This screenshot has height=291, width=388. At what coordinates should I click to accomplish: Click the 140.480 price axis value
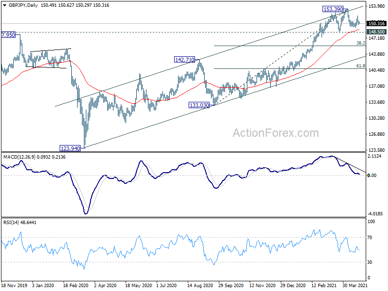click(377, 70)
